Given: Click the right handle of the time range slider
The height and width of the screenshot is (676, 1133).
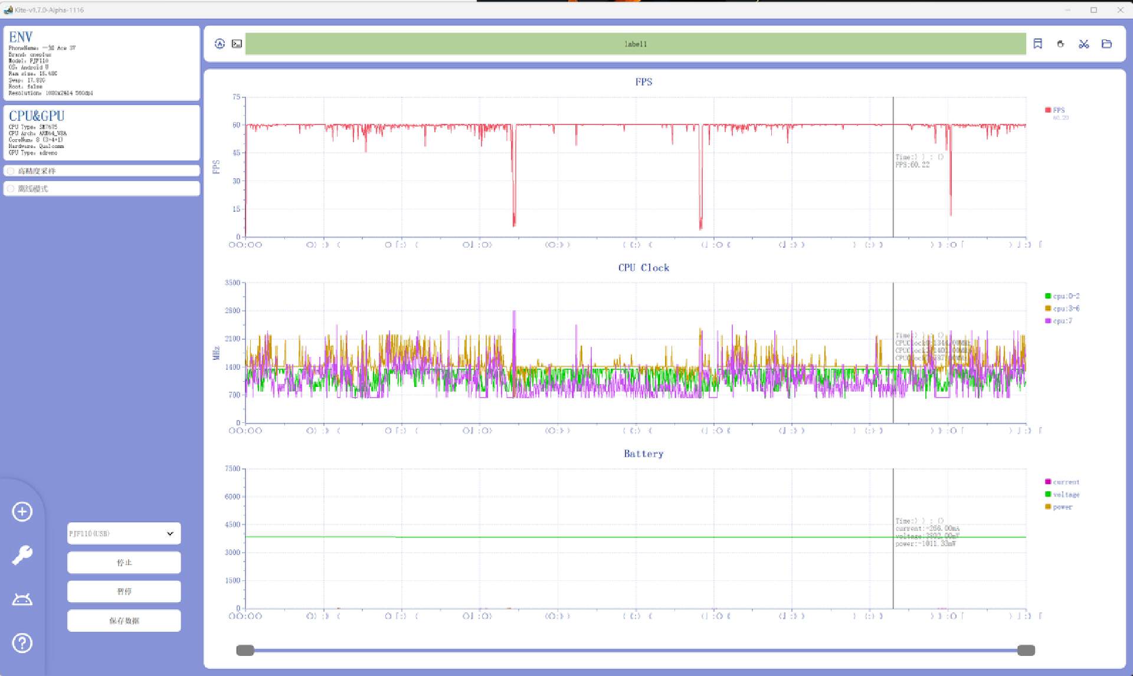Looking at the screenshot, I should (x=1026, y=650).
